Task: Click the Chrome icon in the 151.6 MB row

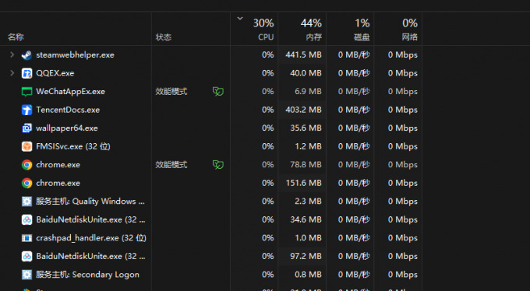Action: point(26,183)
